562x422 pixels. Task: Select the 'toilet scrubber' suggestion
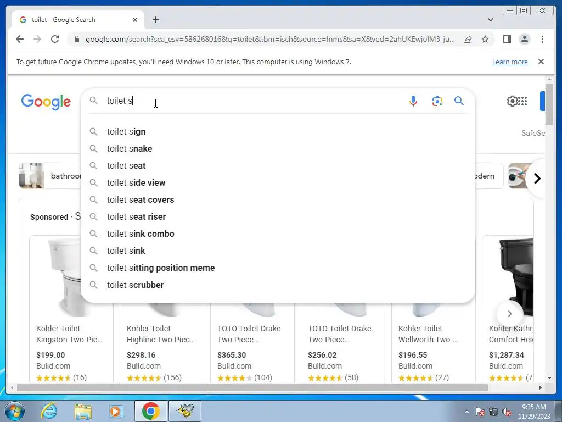coord(278,285)
